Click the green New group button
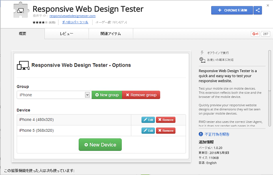 107,95
